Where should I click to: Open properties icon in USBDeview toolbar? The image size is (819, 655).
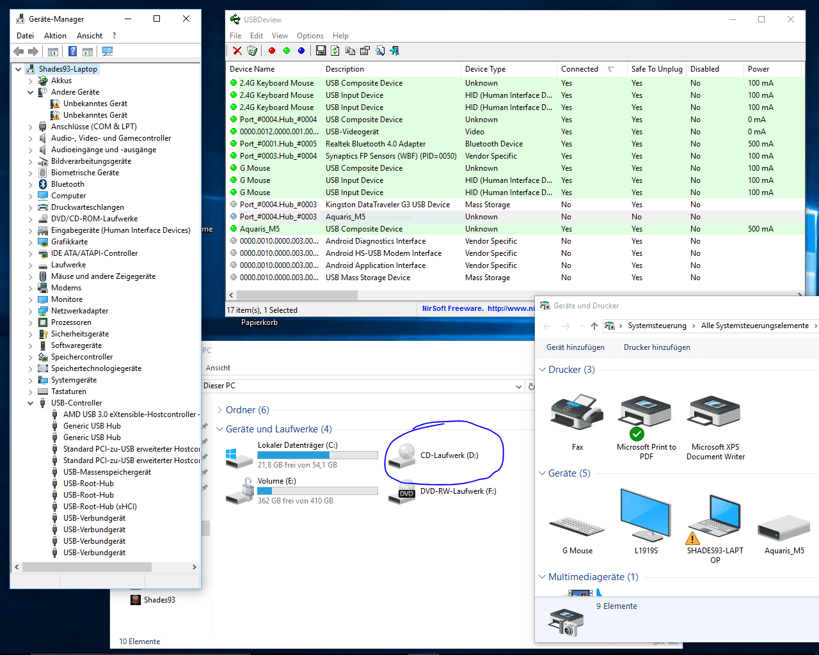pyautogui.click(x=365, y=51)
